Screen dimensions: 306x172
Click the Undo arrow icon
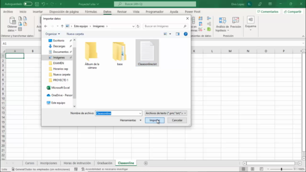tap(44, 4)
